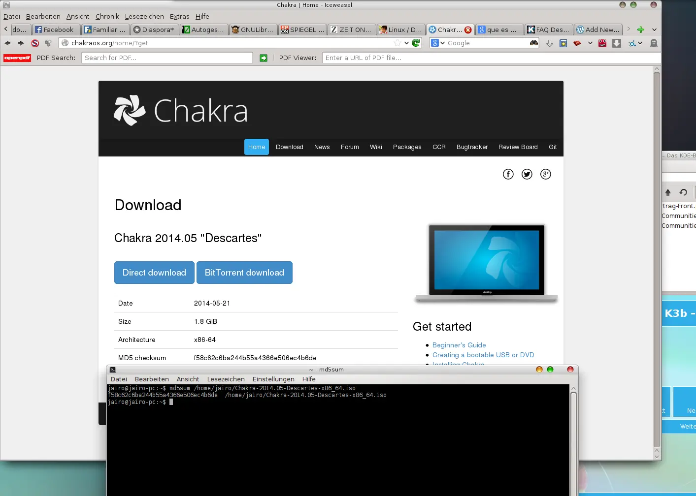Switch to the SPIEGEL tab
Screen dimensions: 696x496
click(302, 30)
